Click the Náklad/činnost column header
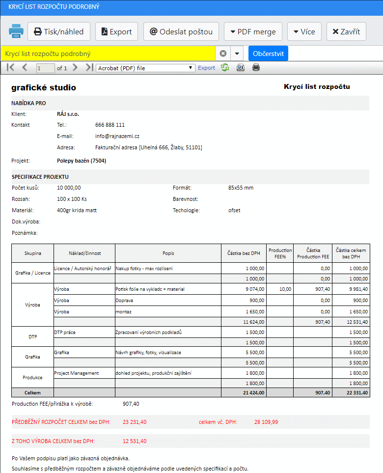 point(84,253)
